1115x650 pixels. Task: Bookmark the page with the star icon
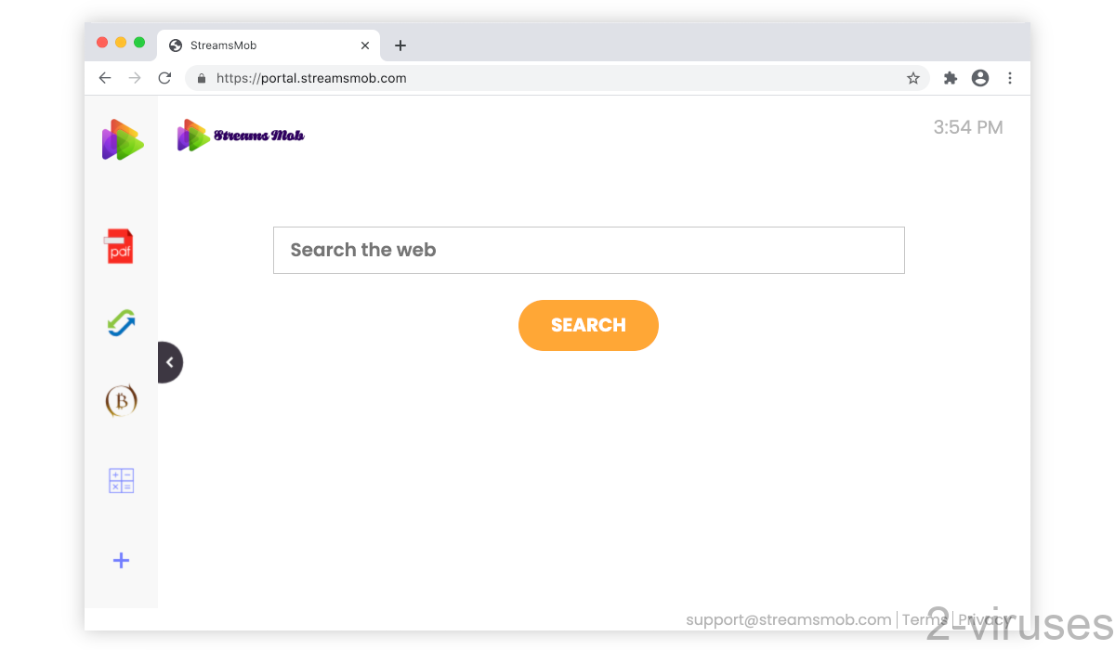(912, 78)
